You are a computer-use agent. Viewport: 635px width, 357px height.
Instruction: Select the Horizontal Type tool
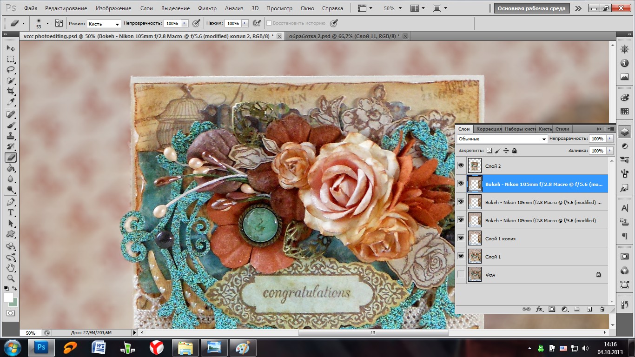pyautogui.click(x=11, y=212)
